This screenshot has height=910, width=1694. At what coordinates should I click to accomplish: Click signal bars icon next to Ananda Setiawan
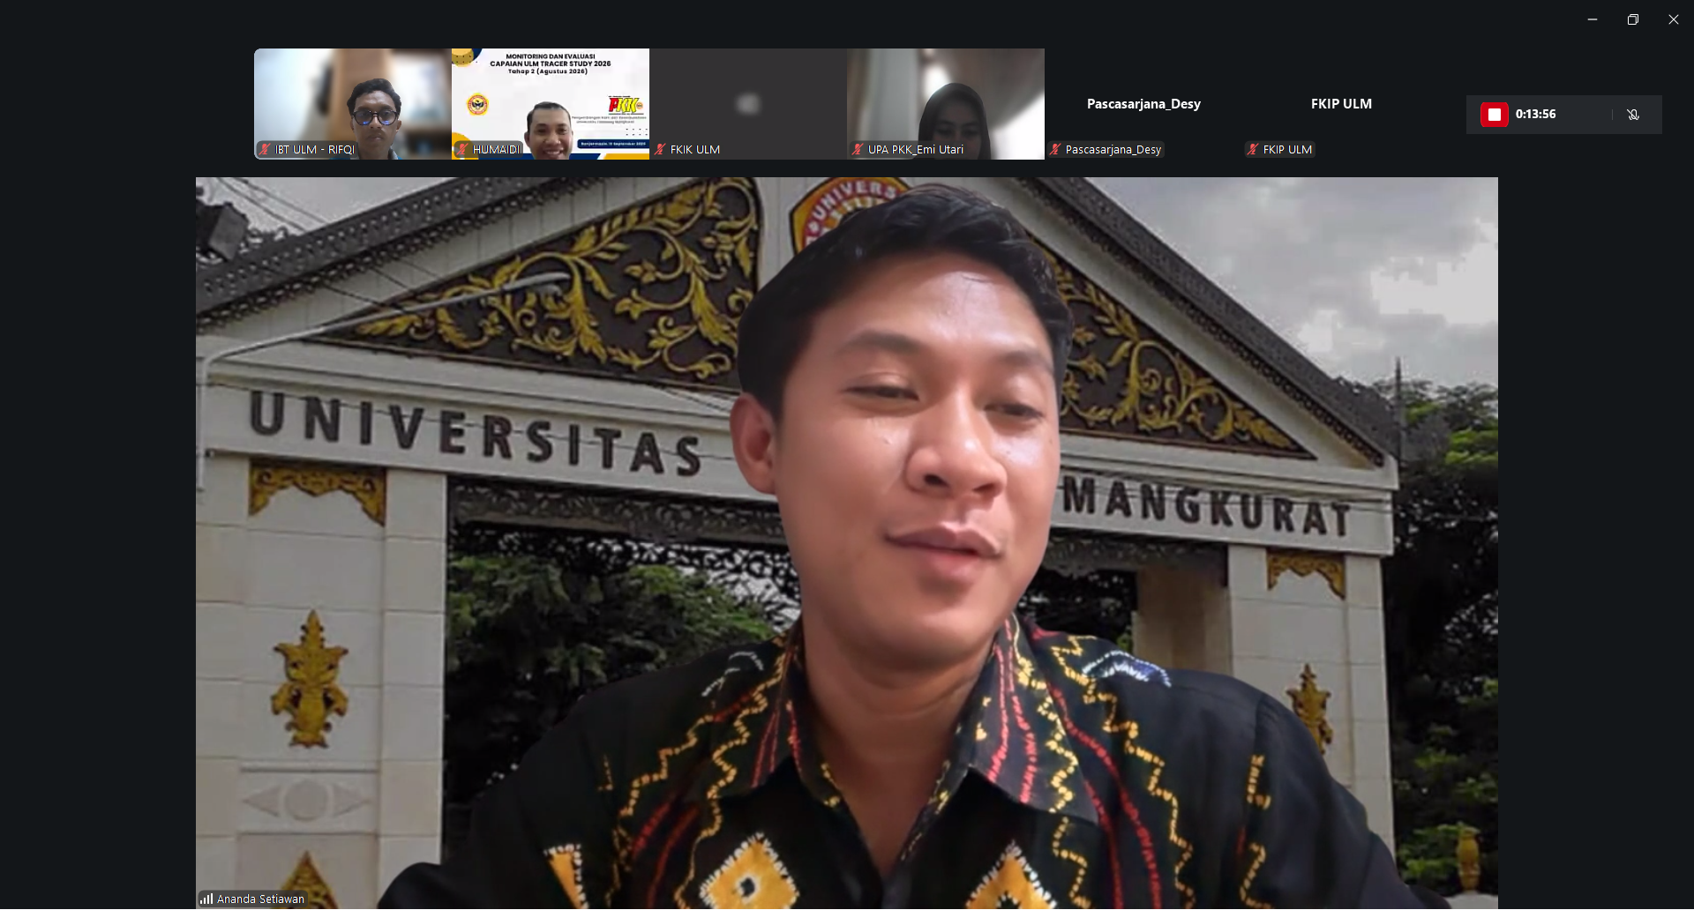tap(206, 899)
